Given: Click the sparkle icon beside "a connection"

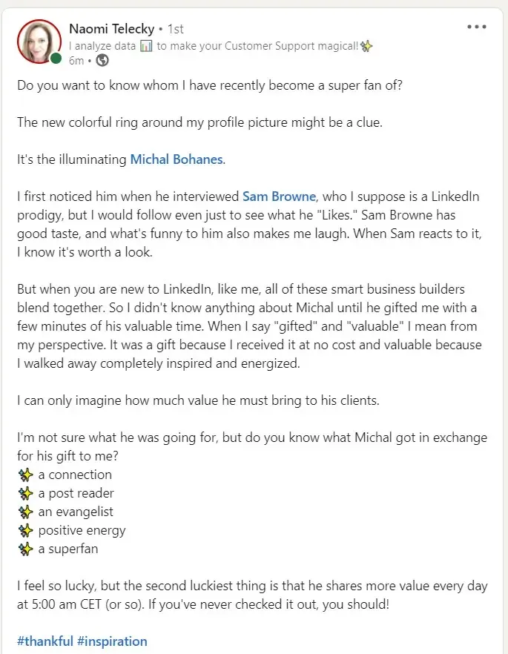Looking at the screenshot, I should 25,475.
